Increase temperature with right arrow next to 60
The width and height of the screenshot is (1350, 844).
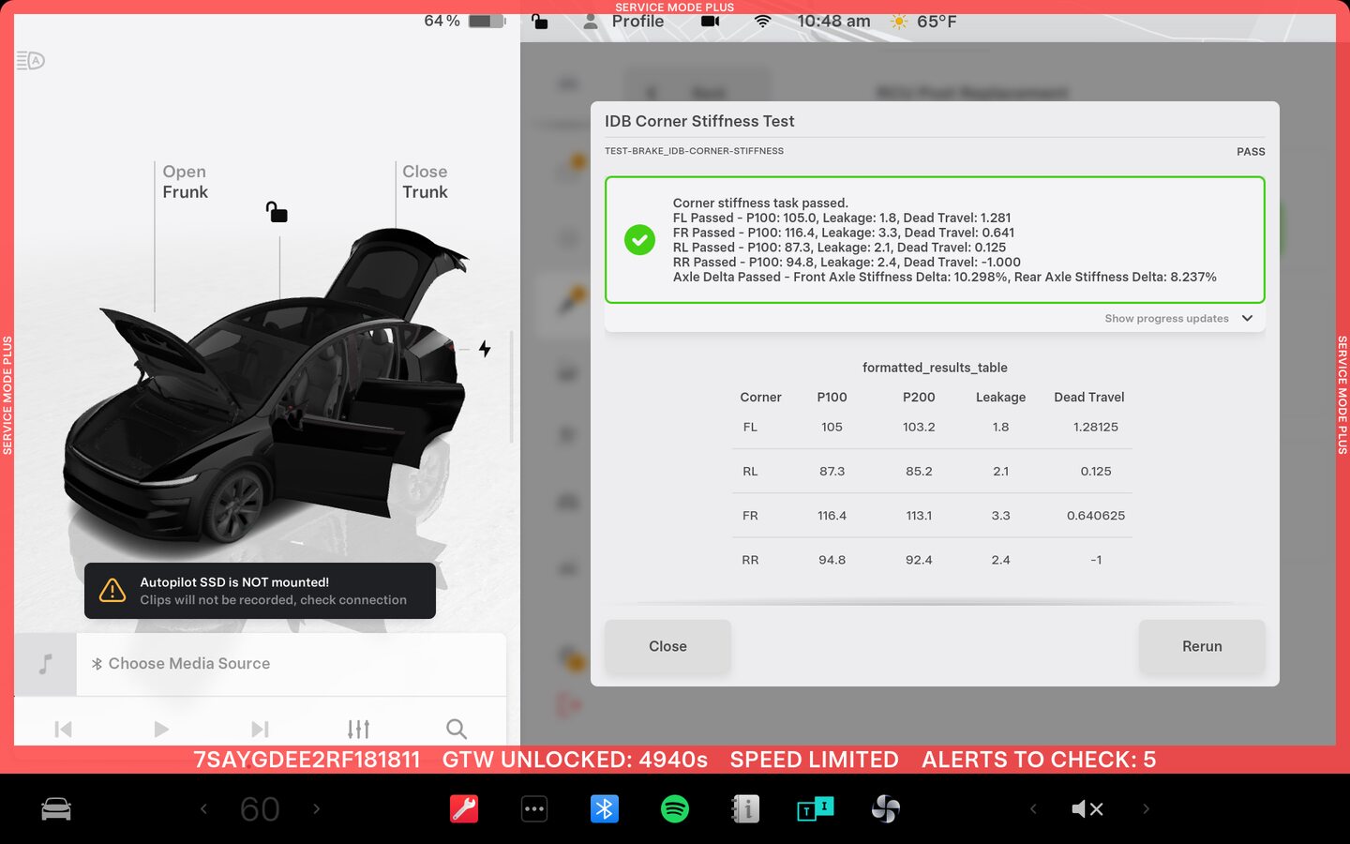coord(317,808)
